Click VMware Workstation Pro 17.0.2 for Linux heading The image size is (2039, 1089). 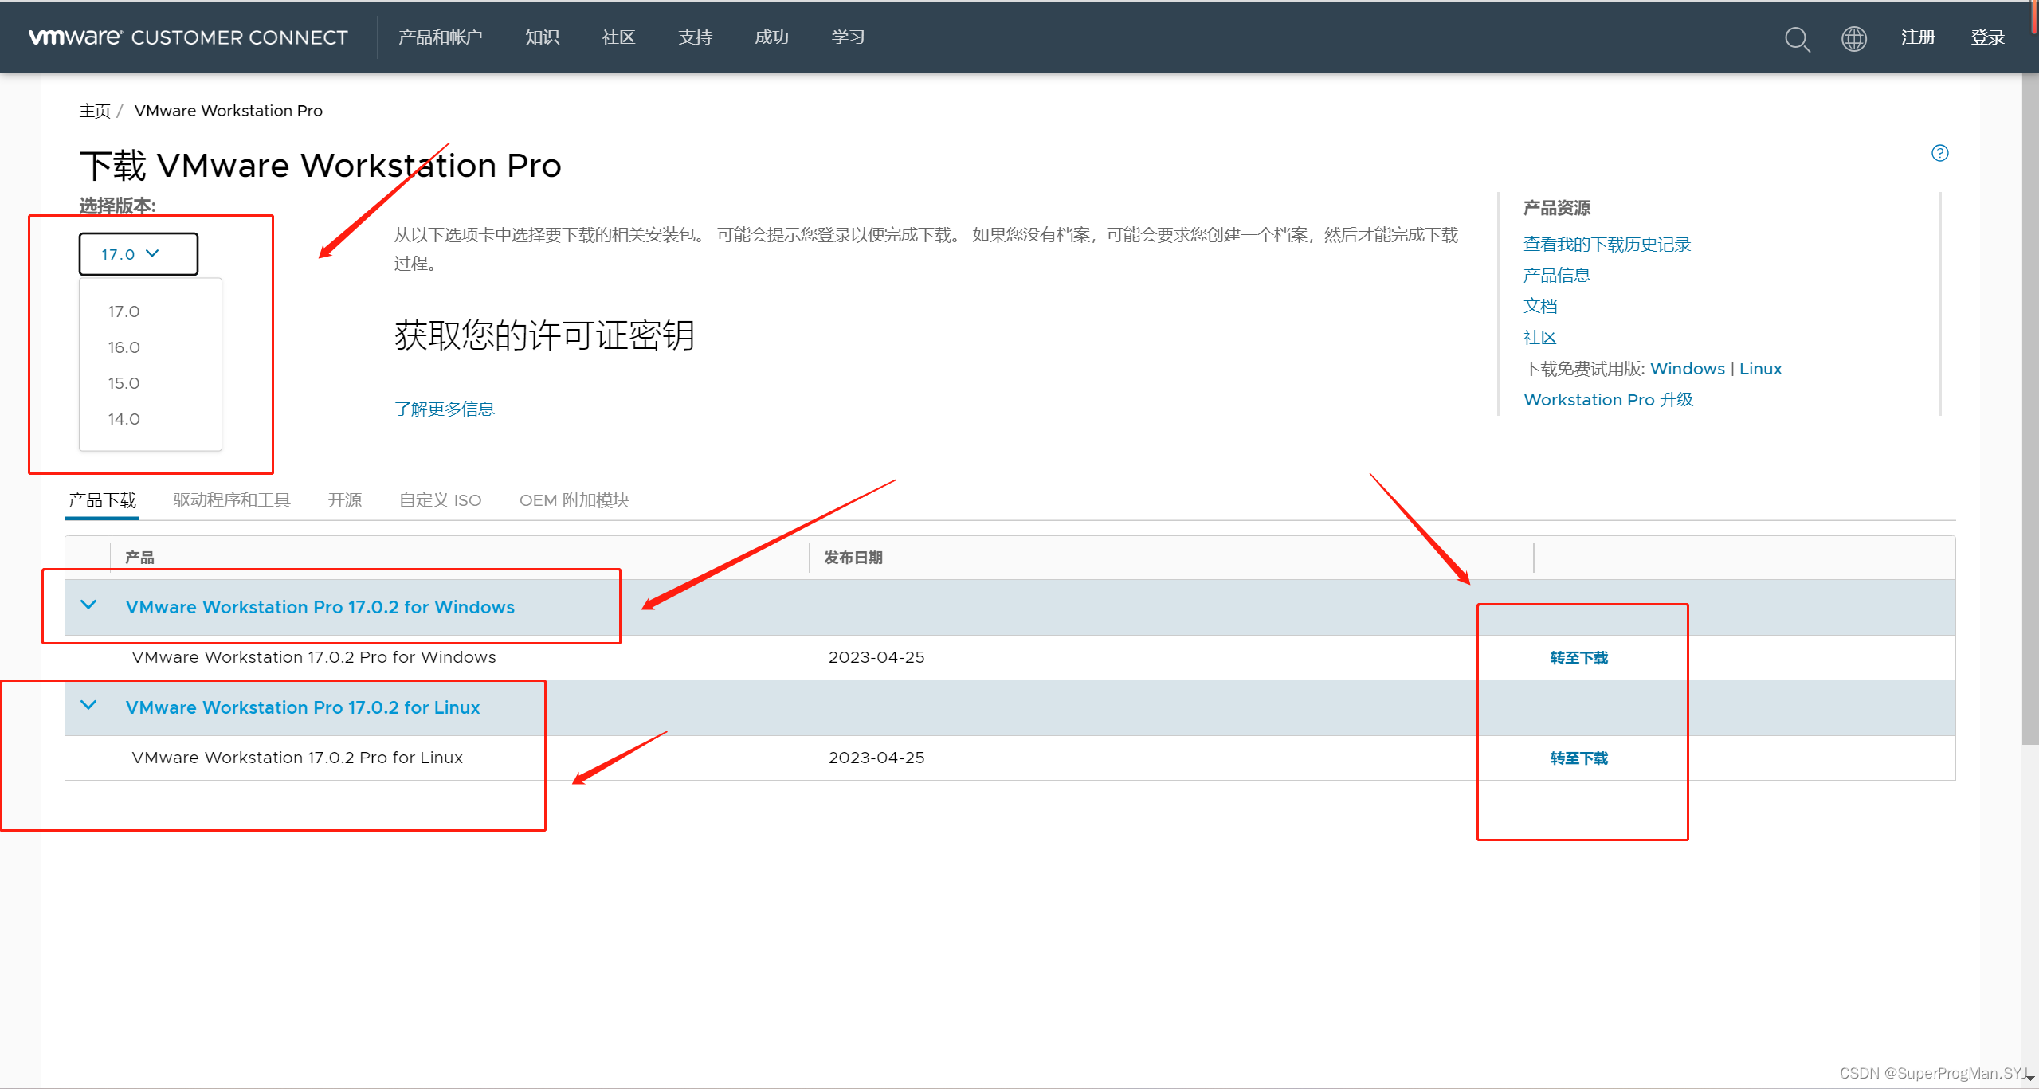click(x=303, y=707)
